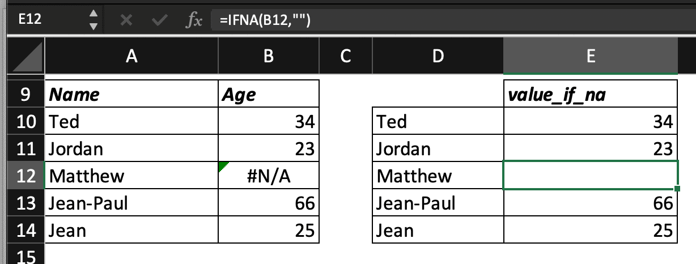Click the fill handle on cell E12
Screen dimensions: 696x264
[x=677, y=189]
